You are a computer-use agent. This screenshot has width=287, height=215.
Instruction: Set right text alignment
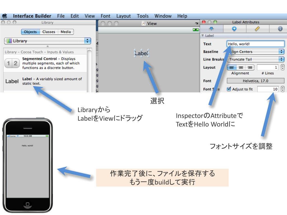[250, 67]
